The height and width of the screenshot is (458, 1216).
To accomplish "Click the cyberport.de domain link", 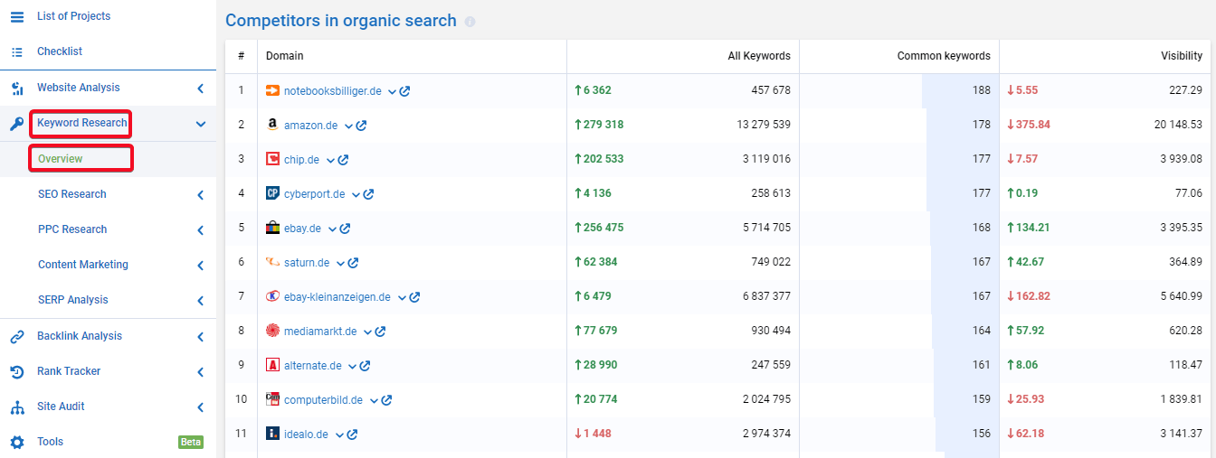I will [x=314, y=194].
